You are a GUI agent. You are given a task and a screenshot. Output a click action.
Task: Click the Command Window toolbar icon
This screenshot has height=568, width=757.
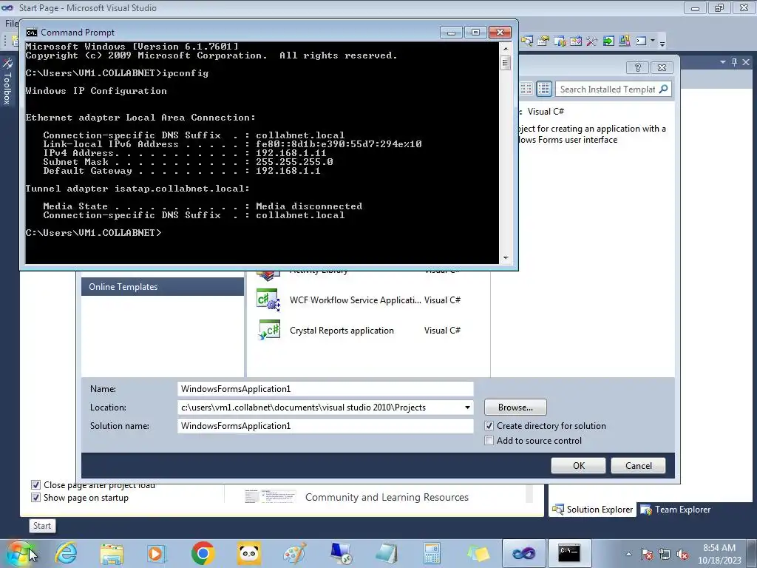pos(641,41)
